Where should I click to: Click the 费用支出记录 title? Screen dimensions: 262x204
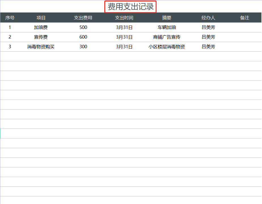131,7
